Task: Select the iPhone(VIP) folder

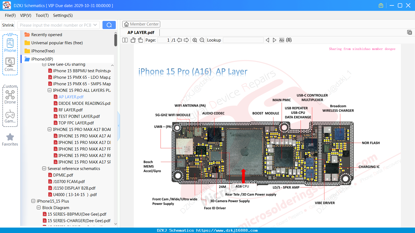Action: (68, 59)
